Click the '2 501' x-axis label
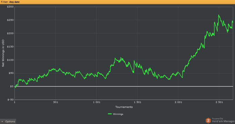Viewport: 235px width, 124px height. click(219, 102)
